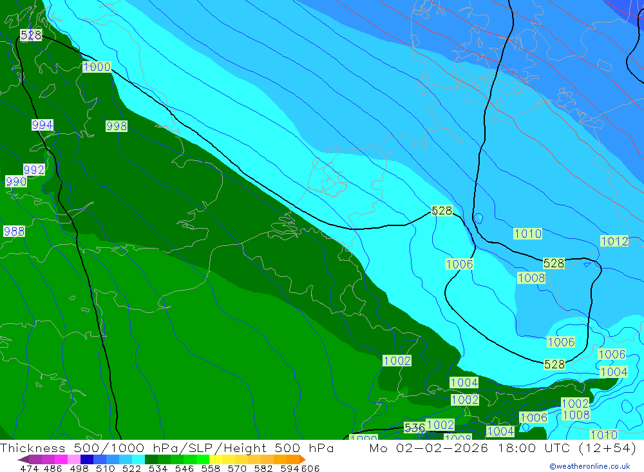
Task: Click the 528 label directly above the 1006 label
Action: 442,211
